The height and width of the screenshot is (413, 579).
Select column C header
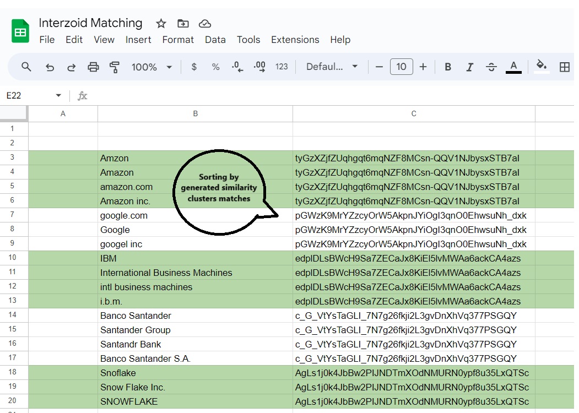pyautogui.click(x=414, y=113)
